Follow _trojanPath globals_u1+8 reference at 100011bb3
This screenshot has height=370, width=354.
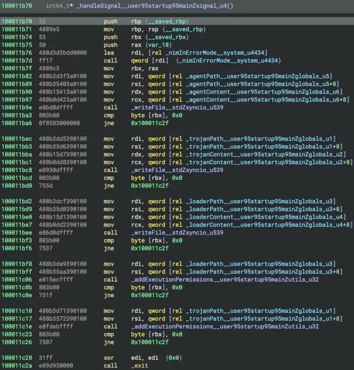[263, 146]
